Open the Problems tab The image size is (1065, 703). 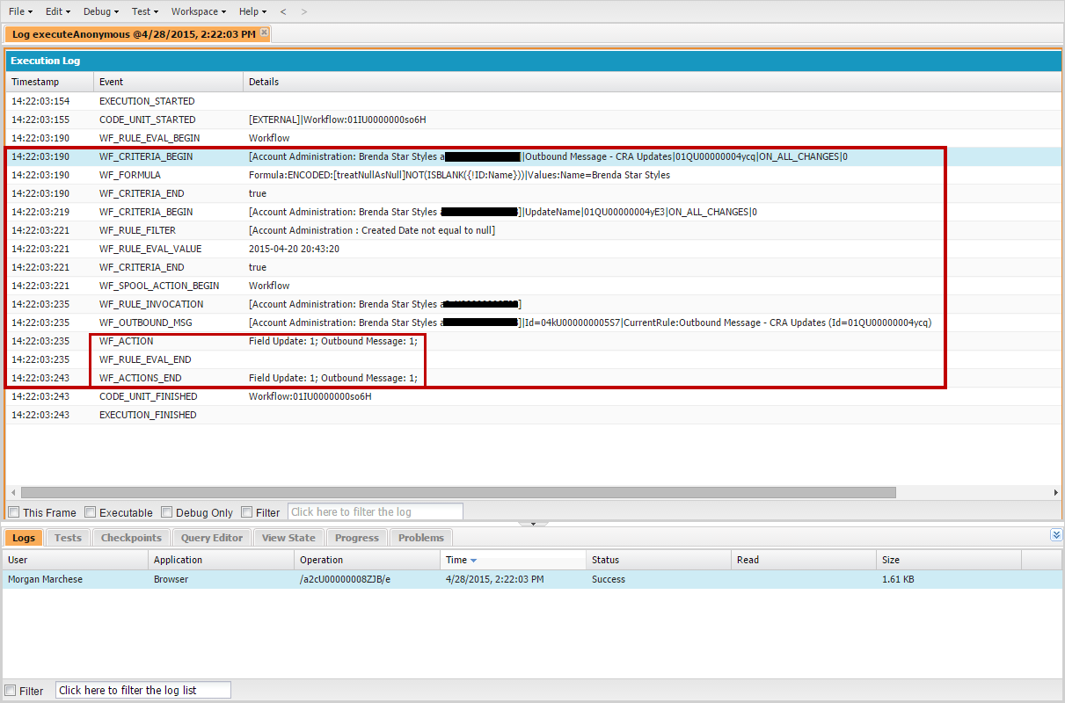[421, 538]
